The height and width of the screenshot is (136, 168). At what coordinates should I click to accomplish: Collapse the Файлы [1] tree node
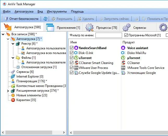(13, 58)
